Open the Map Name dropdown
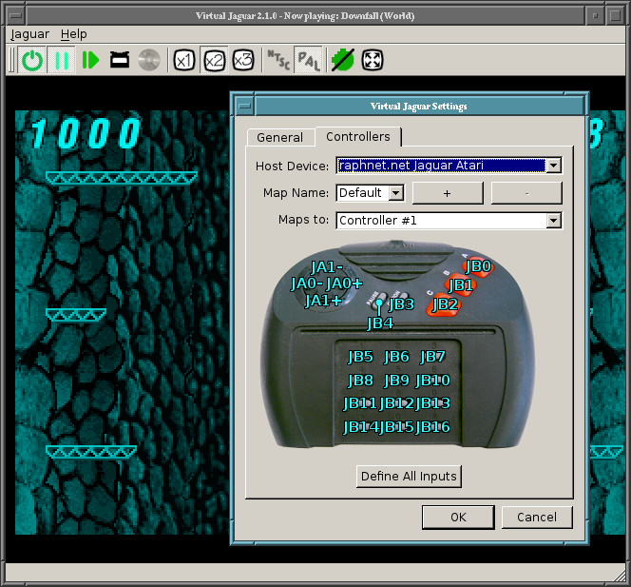This screenshot has width=631, height=587. pyautogui.click(x=396, y=192)
